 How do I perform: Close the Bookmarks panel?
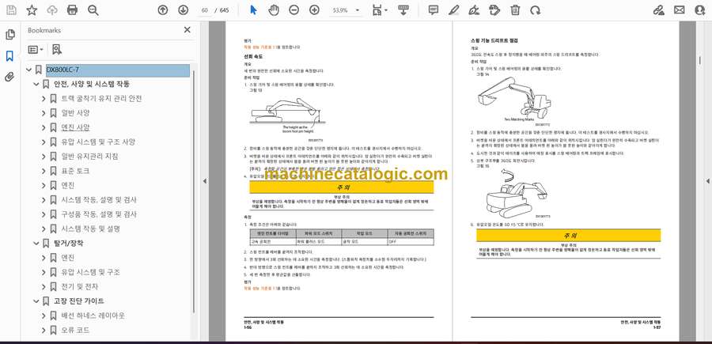[x=187, y=30]
